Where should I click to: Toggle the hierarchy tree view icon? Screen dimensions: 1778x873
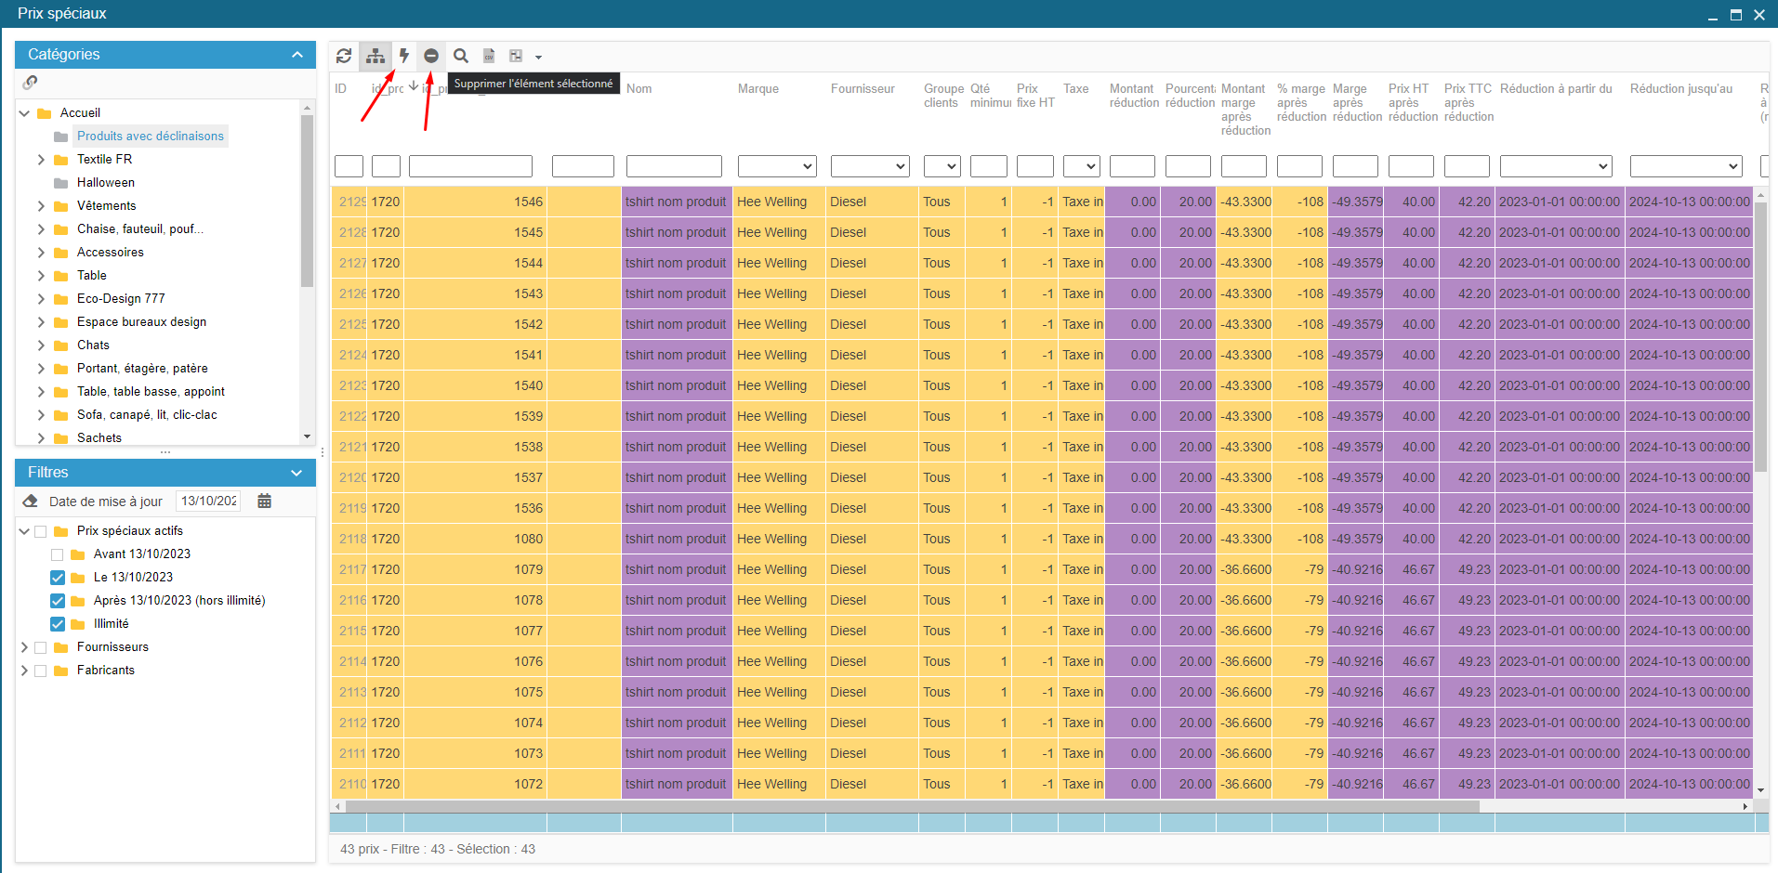(x=375, y=56)
